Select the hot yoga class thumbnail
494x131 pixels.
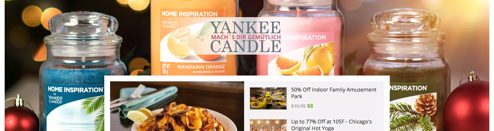point(268,125)
